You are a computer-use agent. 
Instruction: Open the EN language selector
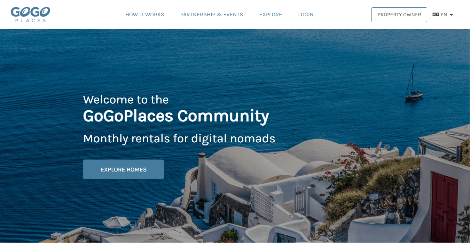click(x=442, y=15)
